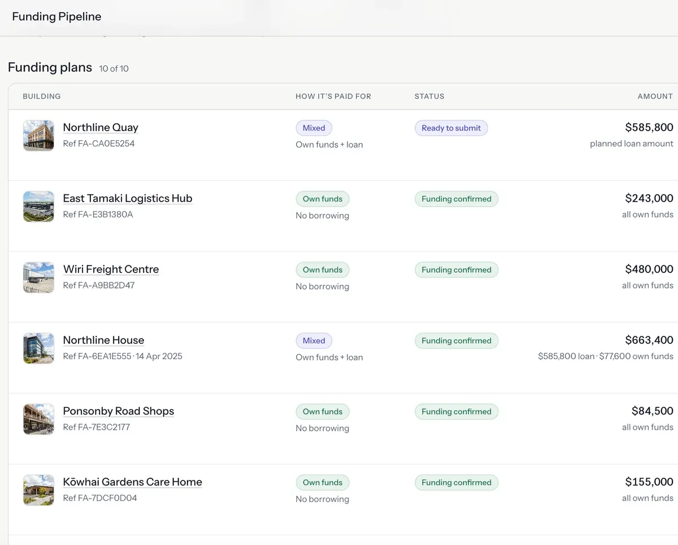Click Funding confirmed badge for Kōwhai Gardens Care Home
This screenshot has height=545, width=678.
click(457, 482)
